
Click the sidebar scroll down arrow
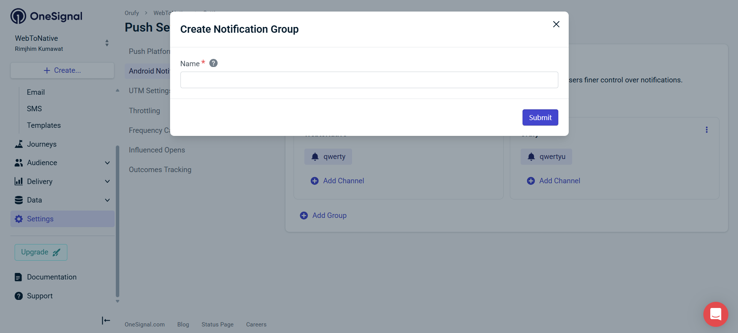click(117, 301)
